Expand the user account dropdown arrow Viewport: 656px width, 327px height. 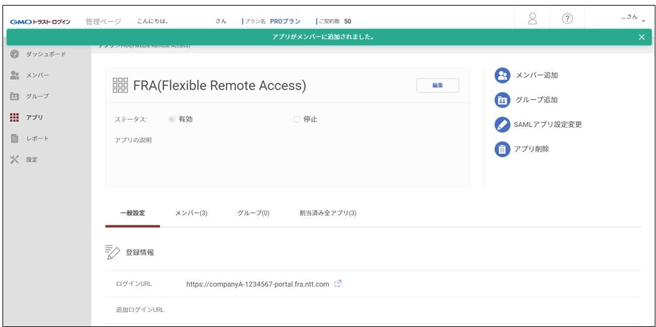[643, 21]
